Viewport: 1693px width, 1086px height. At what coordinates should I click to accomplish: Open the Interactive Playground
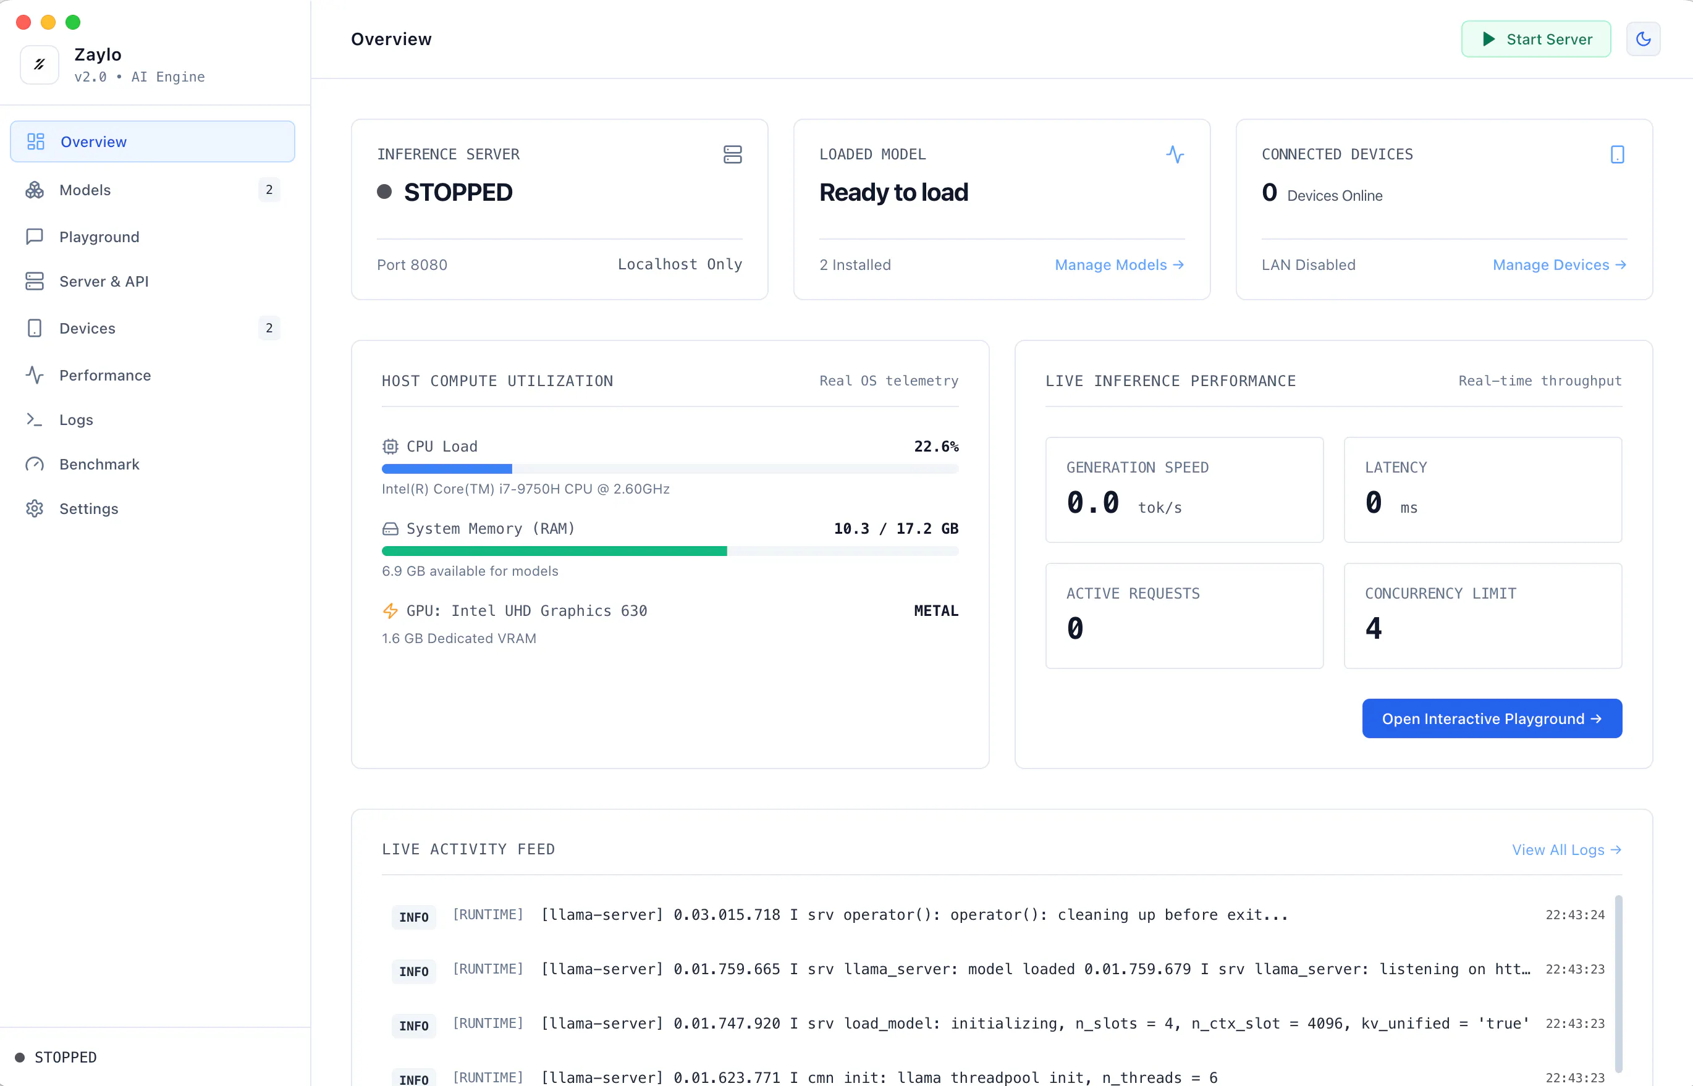pos(1492,718)
